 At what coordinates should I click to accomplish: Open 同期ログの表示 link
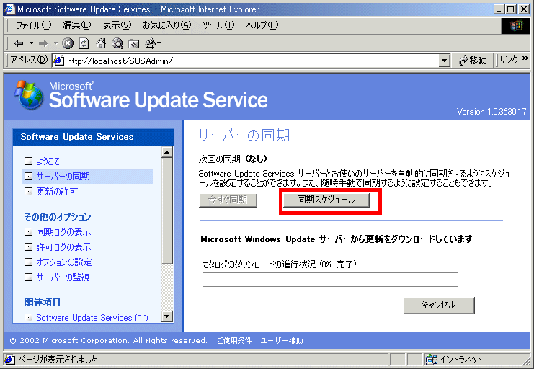pos(63,232)
